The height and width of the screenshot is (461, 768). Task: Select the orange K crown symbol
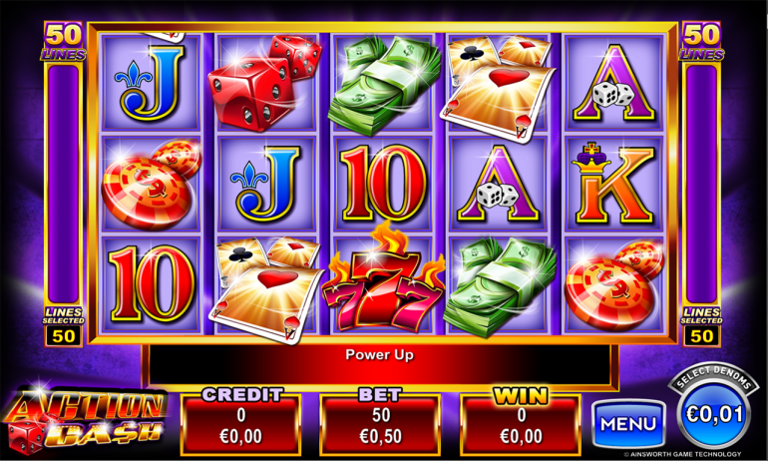(613, 184)
